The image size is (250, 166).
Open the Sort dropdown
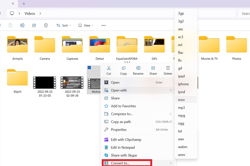point(64,25)
